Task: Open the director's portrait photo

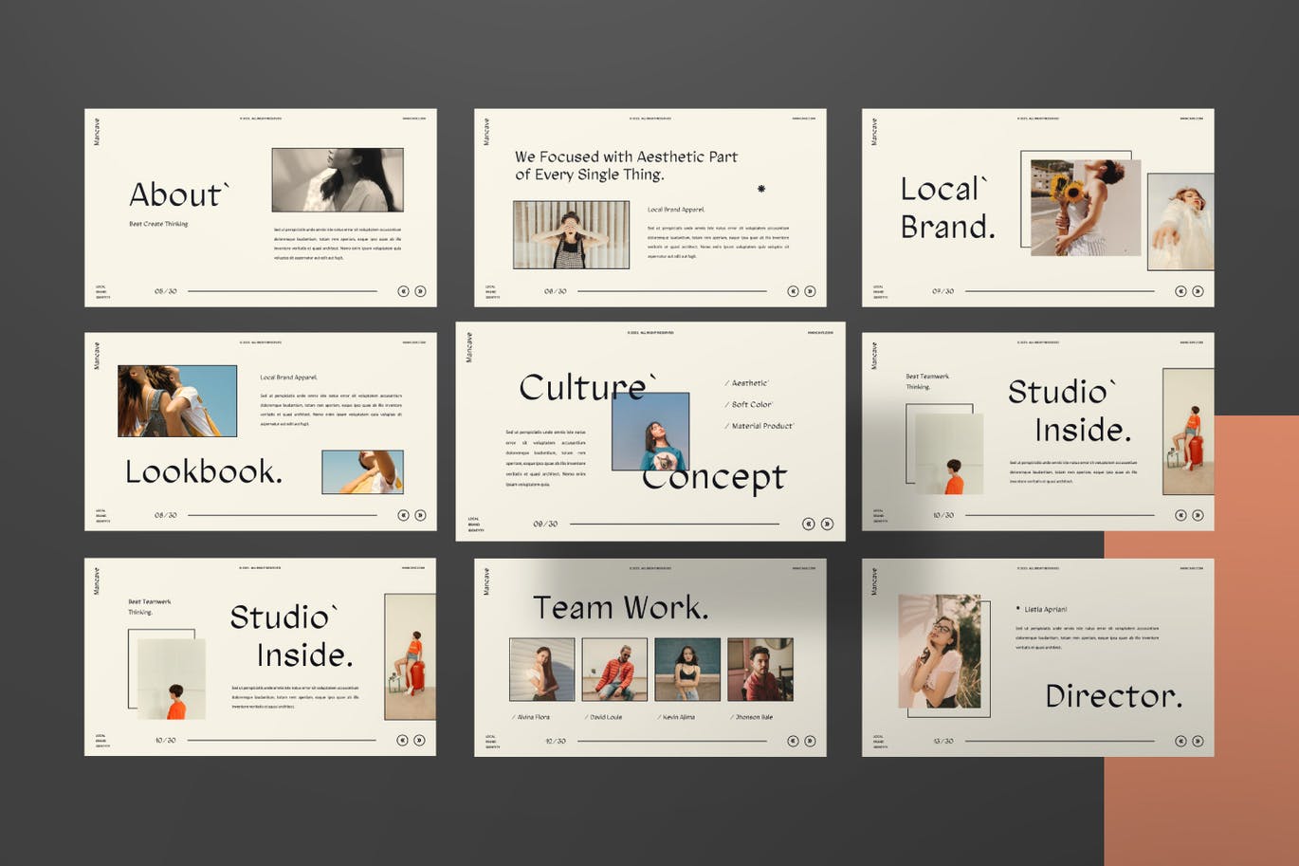Action: tap(939, 652)
